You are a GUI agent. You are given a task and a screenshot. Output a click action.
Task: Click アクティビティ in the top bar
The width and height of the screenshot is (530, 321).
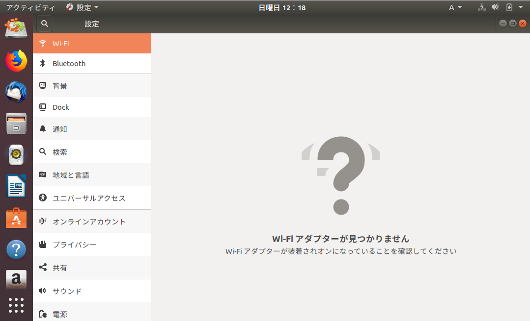(x=30, y=7)
